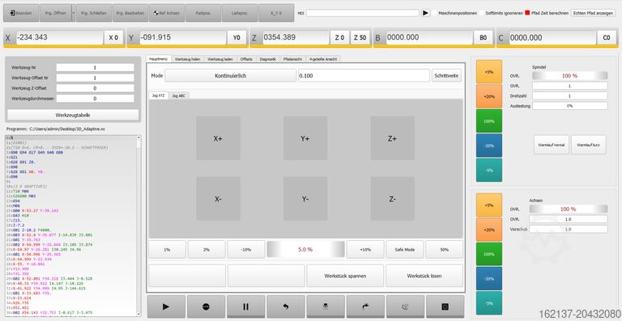This screenshot has height=321, width=622.
Task: Click the Z 50 button
Action: click(x=360, y=38)
